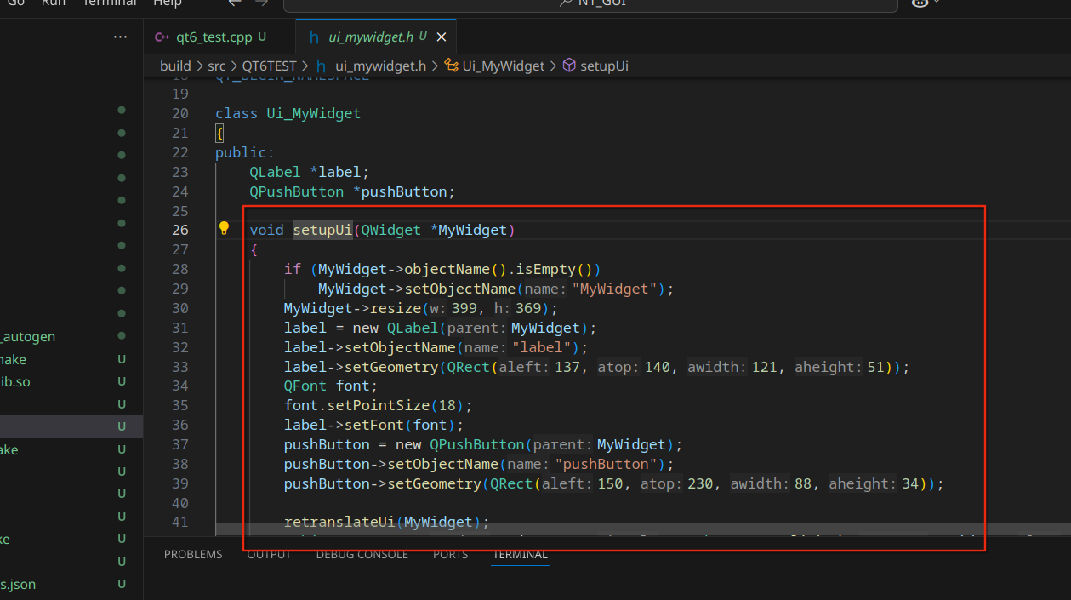Click 'class Ui_MyWidget' on line 20

point(288,113)
